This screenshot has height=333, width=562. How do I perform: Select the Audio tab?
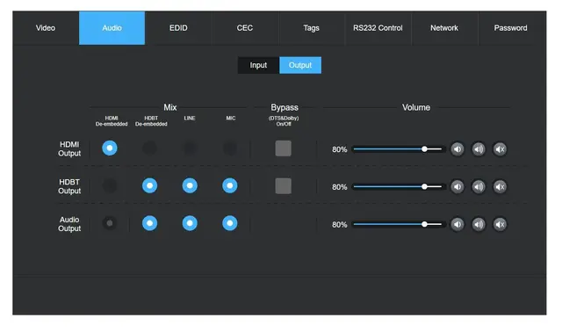tap(112, 28)
